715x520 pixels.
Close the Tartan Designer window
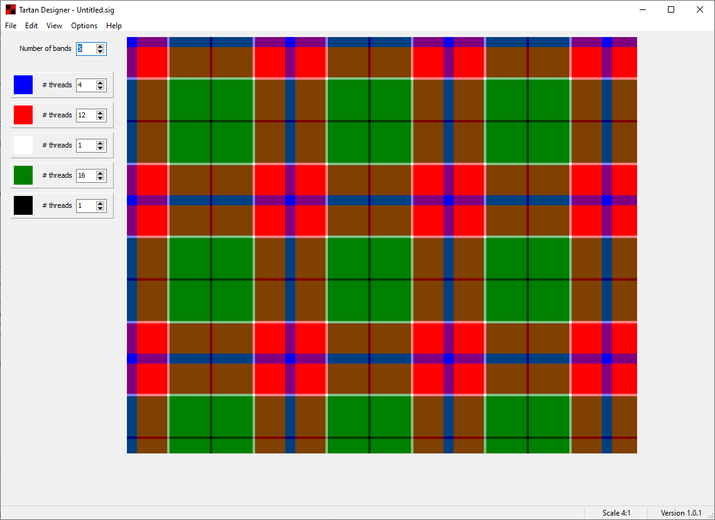point(699,9)
